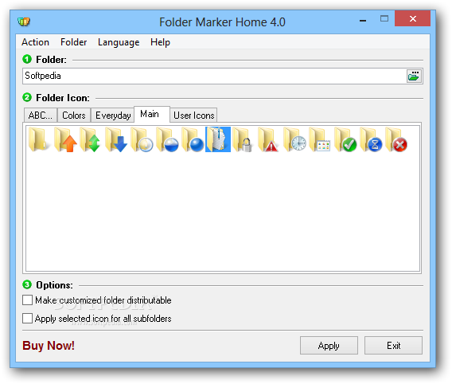
Task: Maximize the Folder Marker window
Action: (384, 19)
